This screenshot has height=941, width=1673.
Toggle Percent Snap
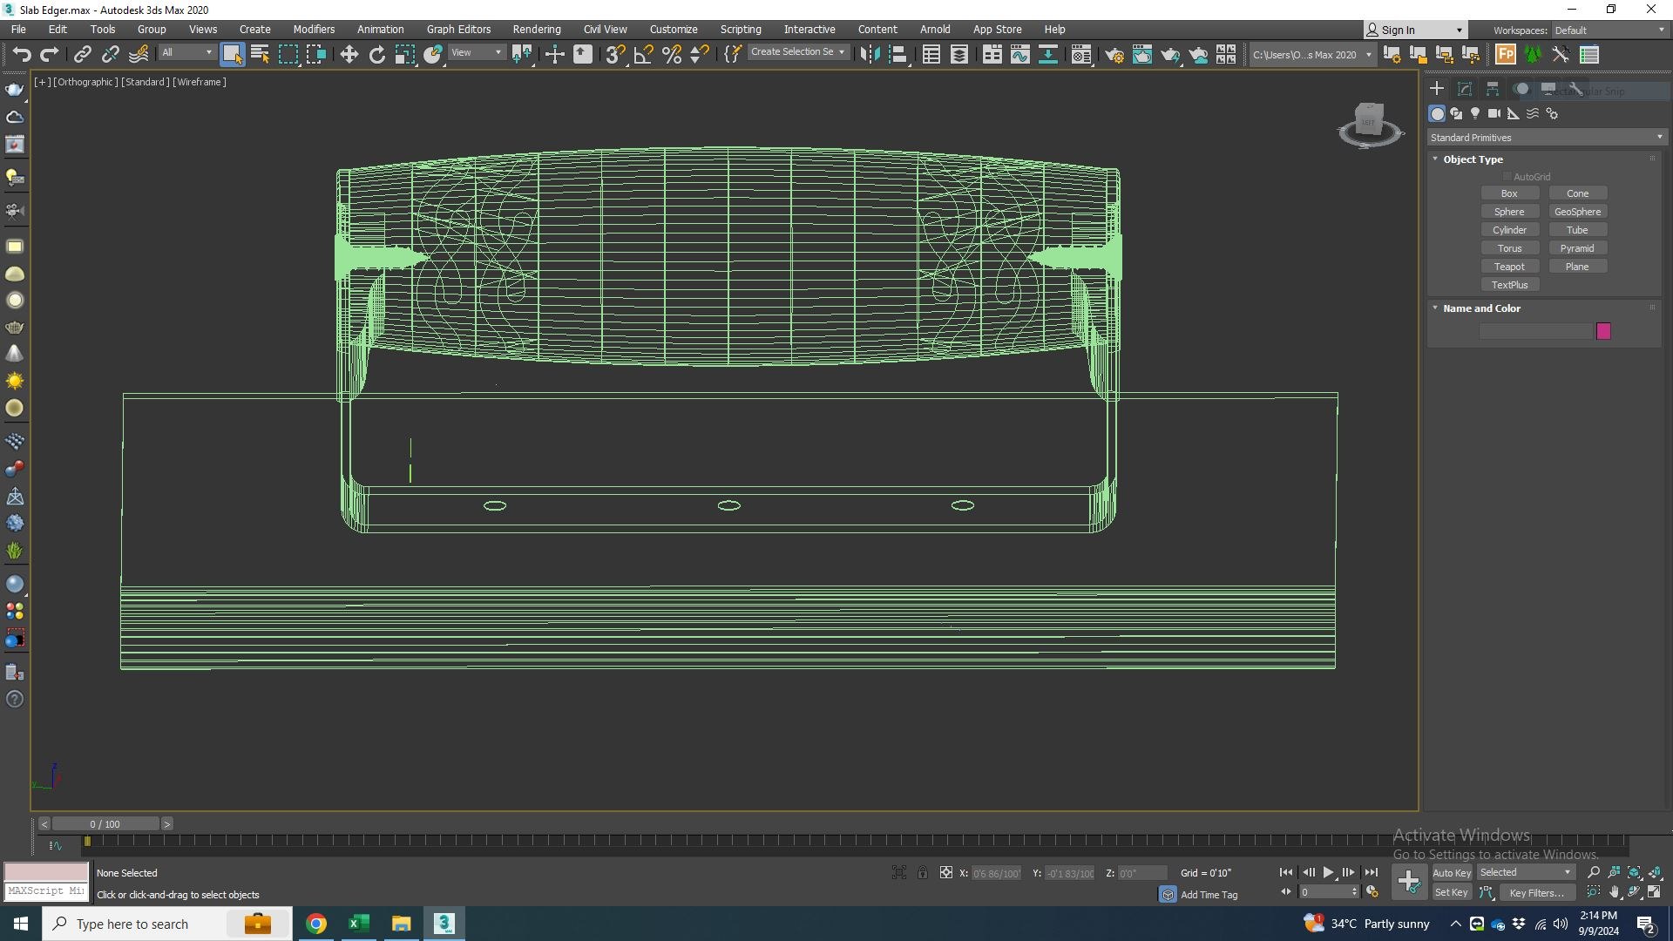(672, 55)
